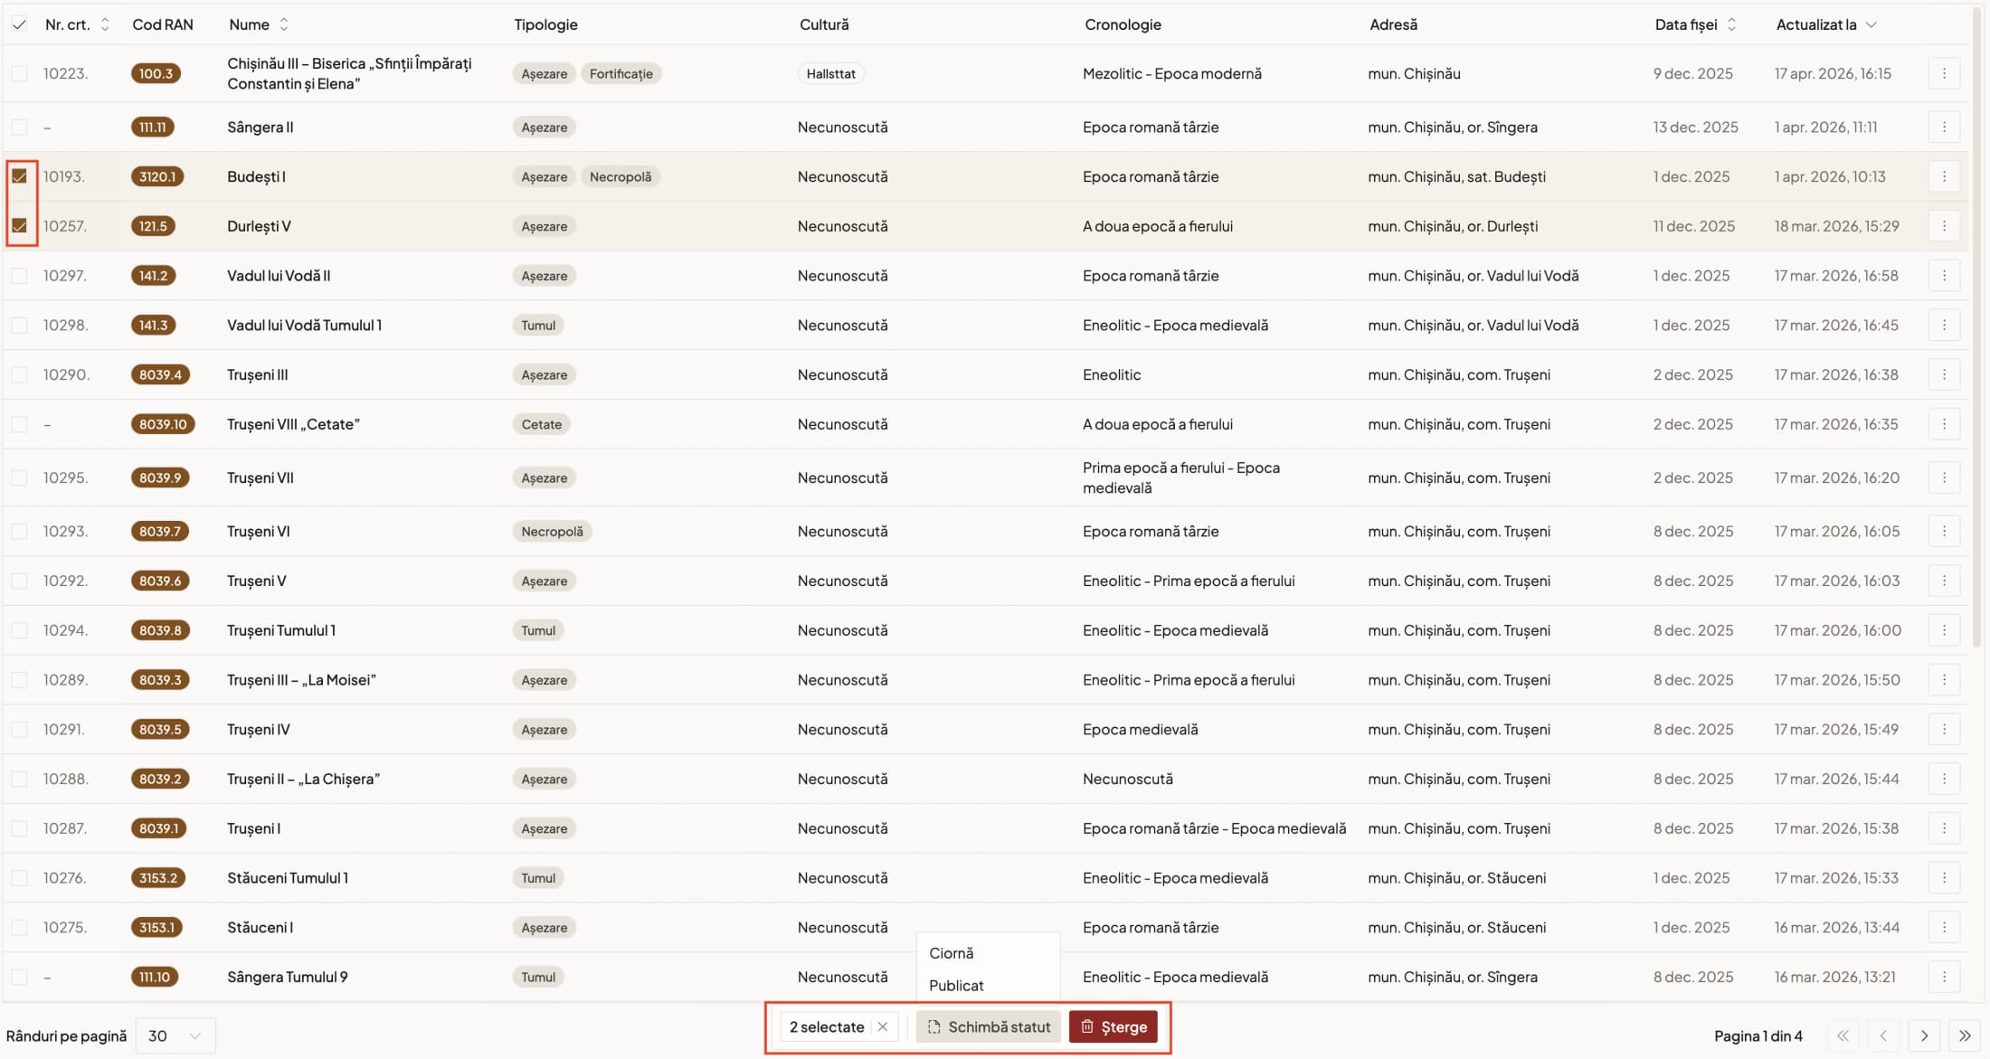Open three-dot menu for Sângera II row
Image resolution: width=1990 pixels, height=1059 pixels.
tap(1944, 128)
